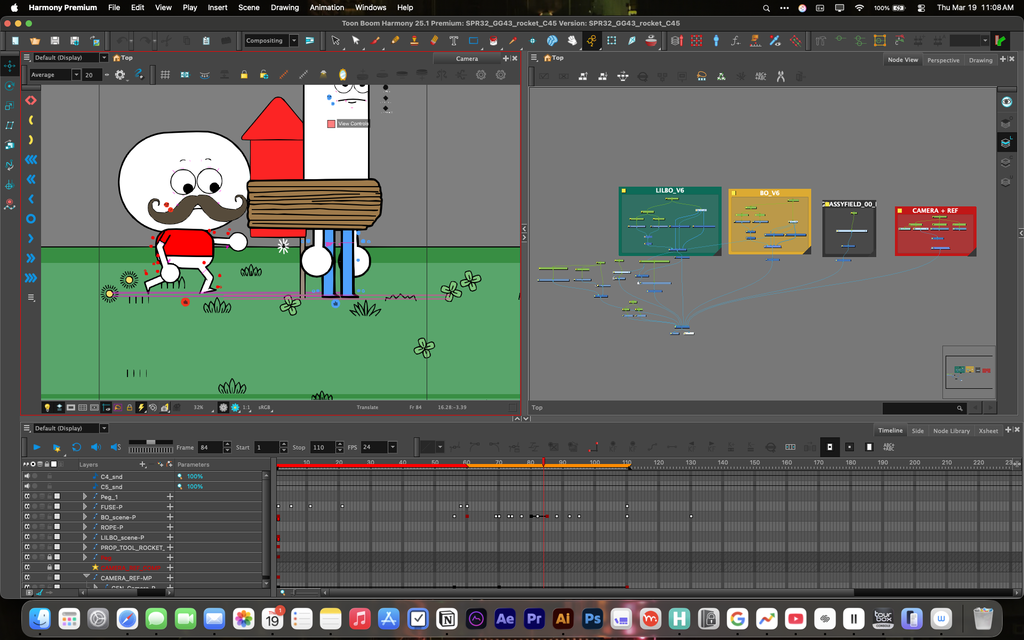Click the Undo arrow icon

coord(122,41)
